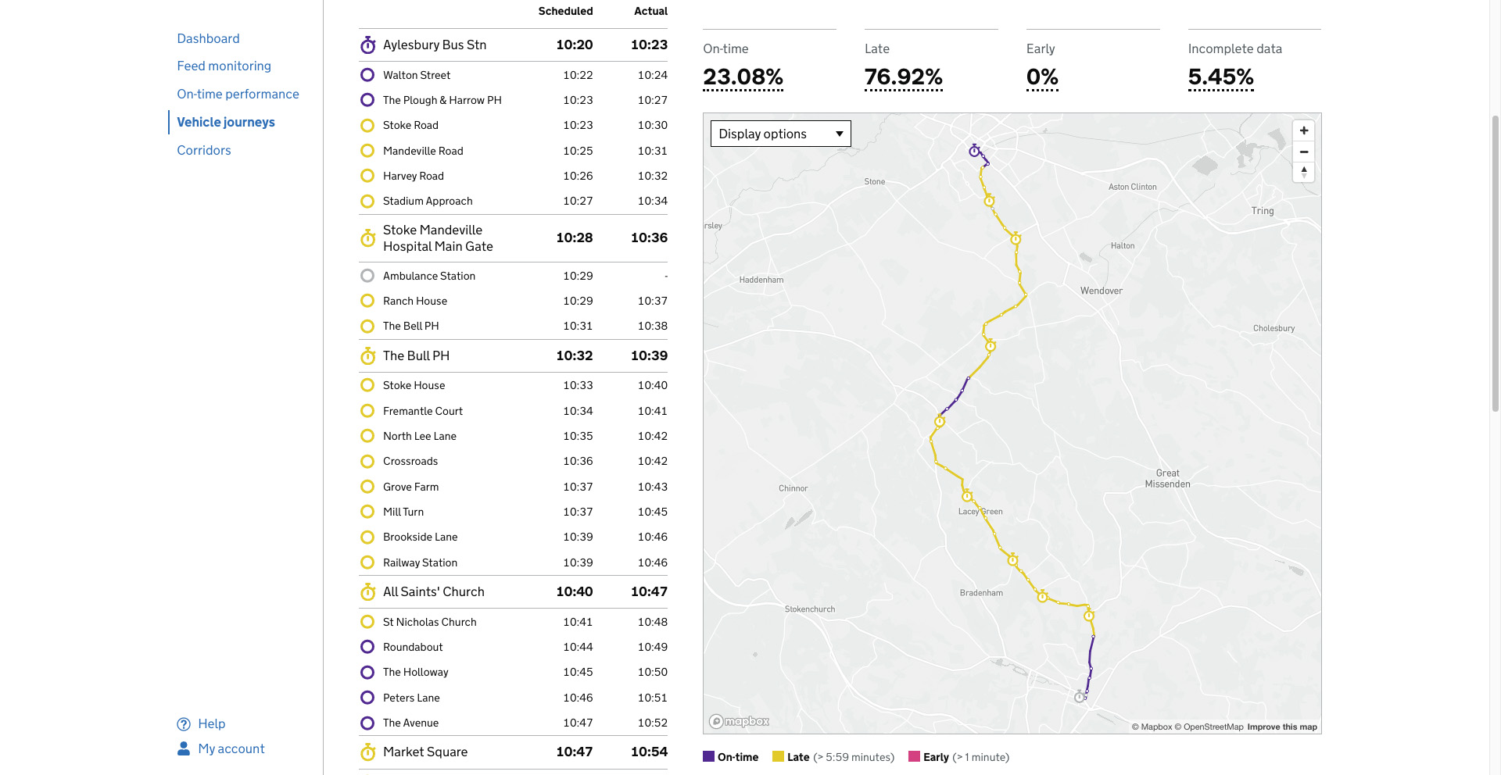This screenshot has width=1501, height=775.
Task: Click the stop circle marker beside Walton Street
Action: coord(367,75)
